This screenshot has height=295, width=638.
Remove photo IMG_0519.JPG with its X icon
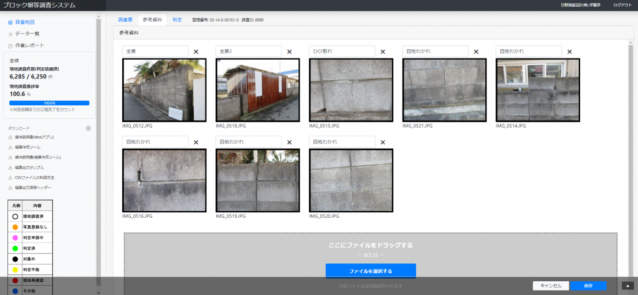[289, 142]
